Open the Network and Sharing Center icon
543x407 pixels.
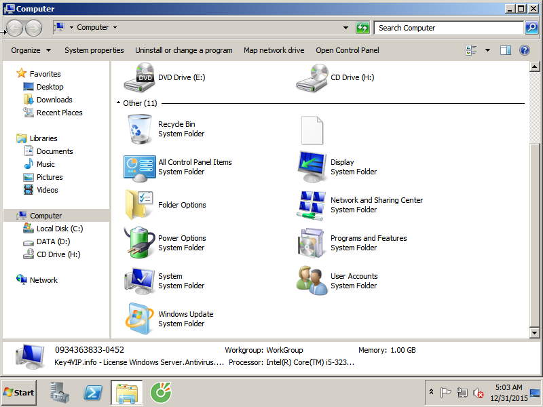[x=311, y=205]
